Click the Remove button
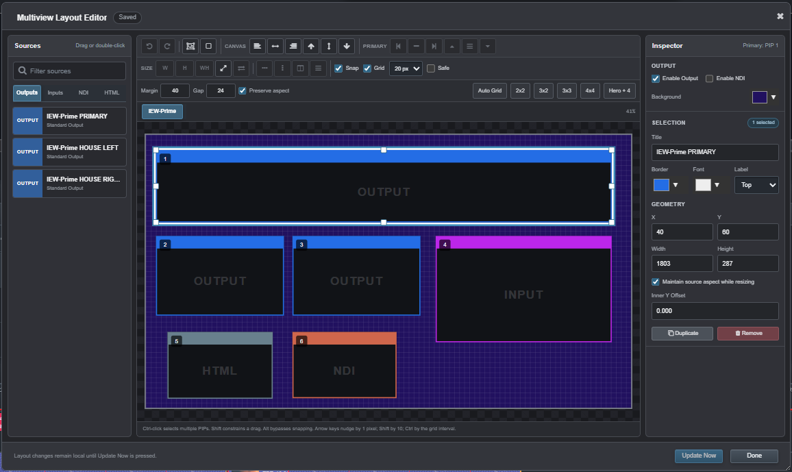Viewport: 792px width, 472px height. coord(747,333)
